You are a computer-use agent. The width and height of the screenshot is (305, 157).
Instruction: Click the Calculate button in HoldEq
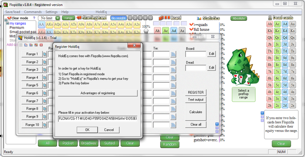click(196, 112)
